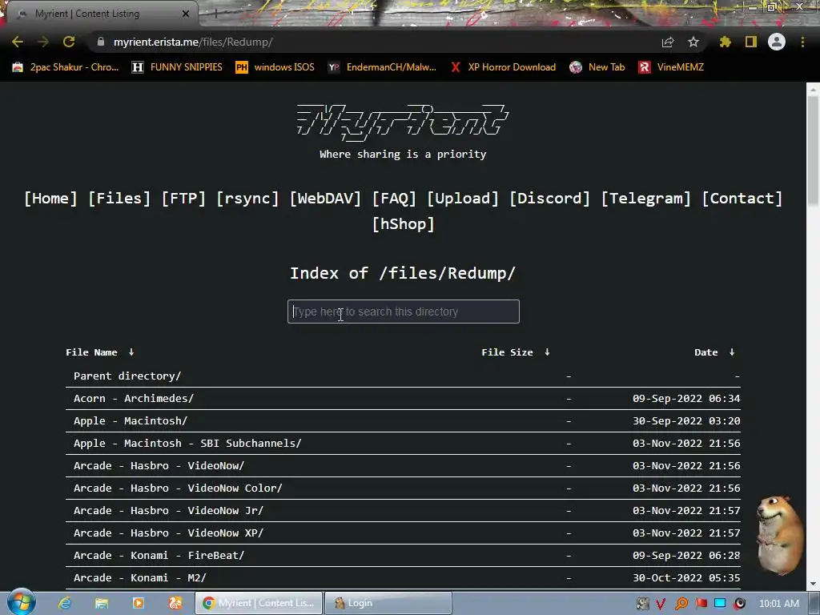Open Arcade - Hasbro - VideoNow/ folder
820x615 pixels.
tap(159, 466)
